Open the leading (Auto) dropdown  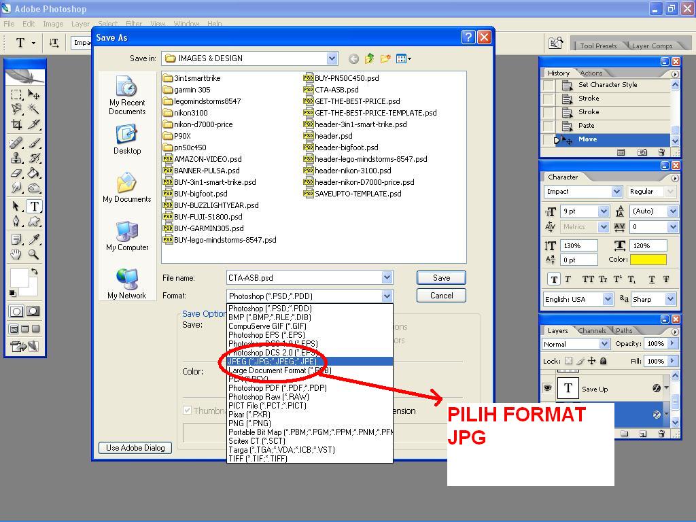tap(673, 211)
